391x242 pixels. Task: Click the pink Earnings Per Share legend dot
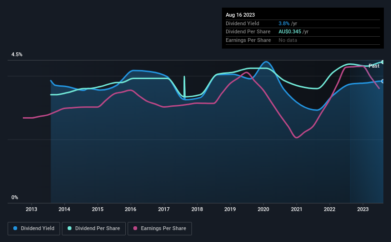pyautogui.click(x=135, y=228)
